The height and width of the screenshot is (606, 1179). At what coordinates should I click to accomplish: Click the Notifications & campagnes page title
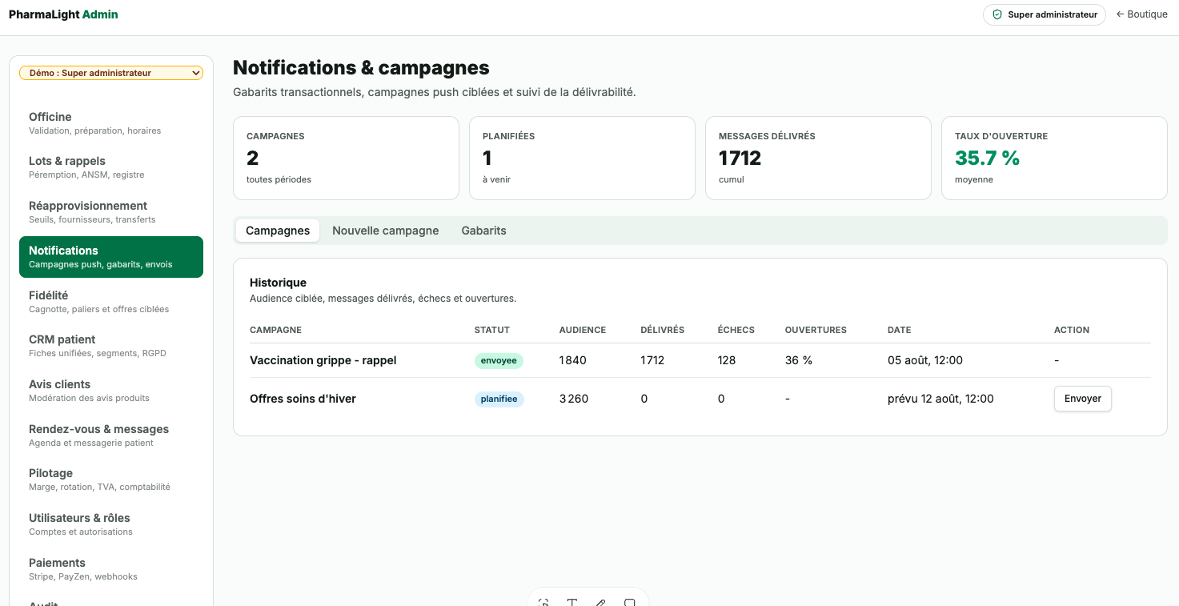pyautogui.click(x=361, y=68)
